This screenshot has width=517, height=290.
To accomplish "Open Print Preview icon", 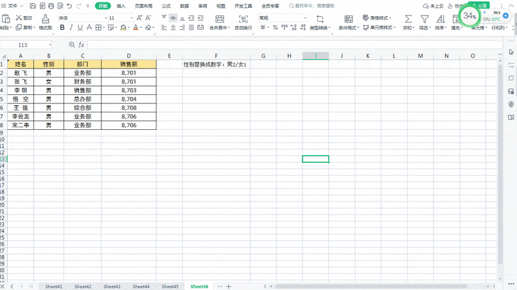I will coord(60,6).
